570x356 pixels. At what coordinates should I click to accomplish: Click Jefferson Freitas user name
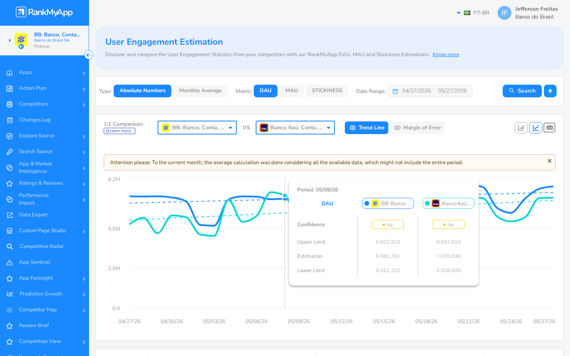click(536, 9)
